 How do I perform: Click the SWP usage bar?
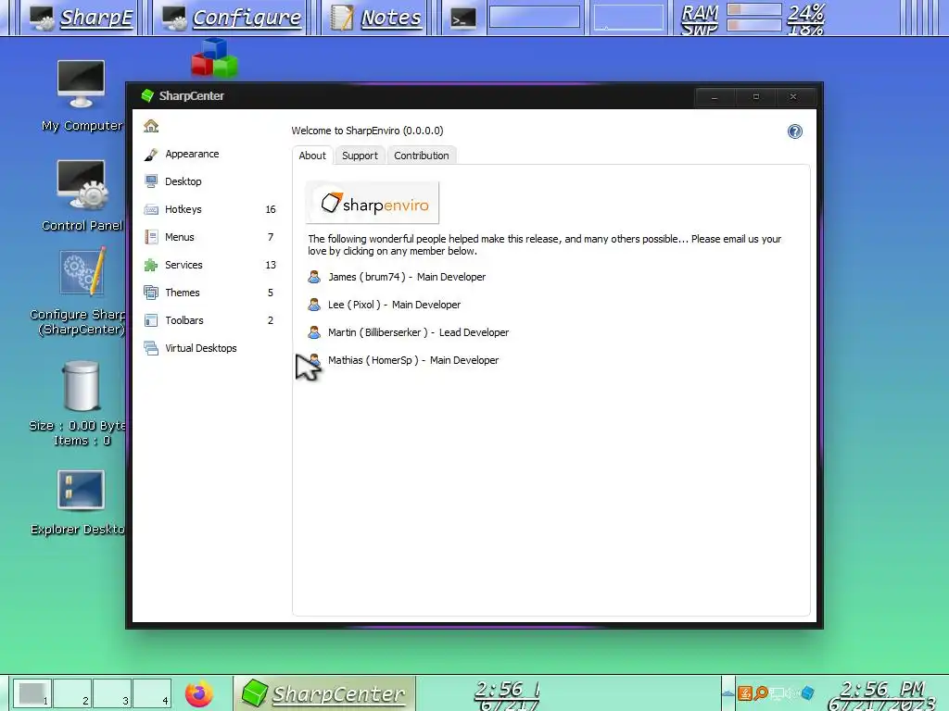pyautogui.click(x=753, y=25)
